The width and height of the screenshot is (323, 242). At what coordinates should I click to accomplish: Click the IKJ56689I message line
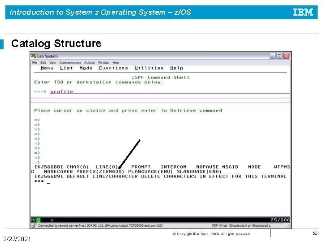[161, 177]
